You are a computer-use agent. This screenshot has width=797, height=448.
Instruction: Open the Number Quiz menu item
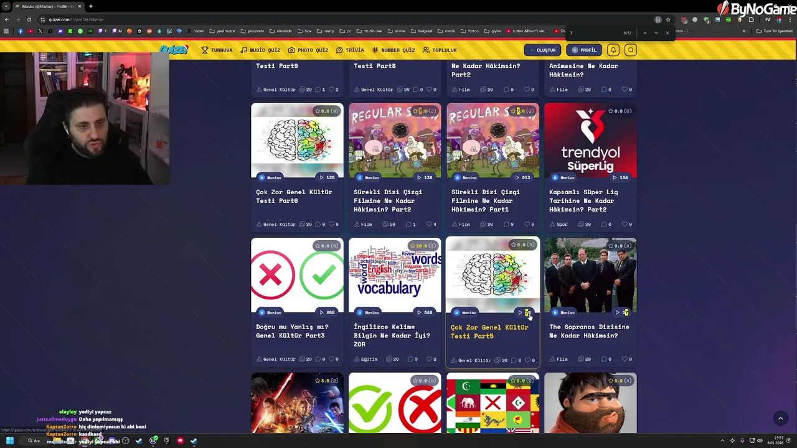click(x=394, y=50)
